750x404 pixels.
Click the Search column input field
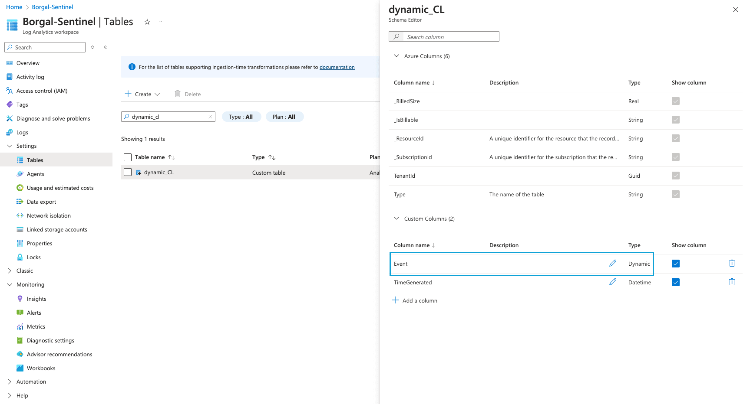[450, 37]
